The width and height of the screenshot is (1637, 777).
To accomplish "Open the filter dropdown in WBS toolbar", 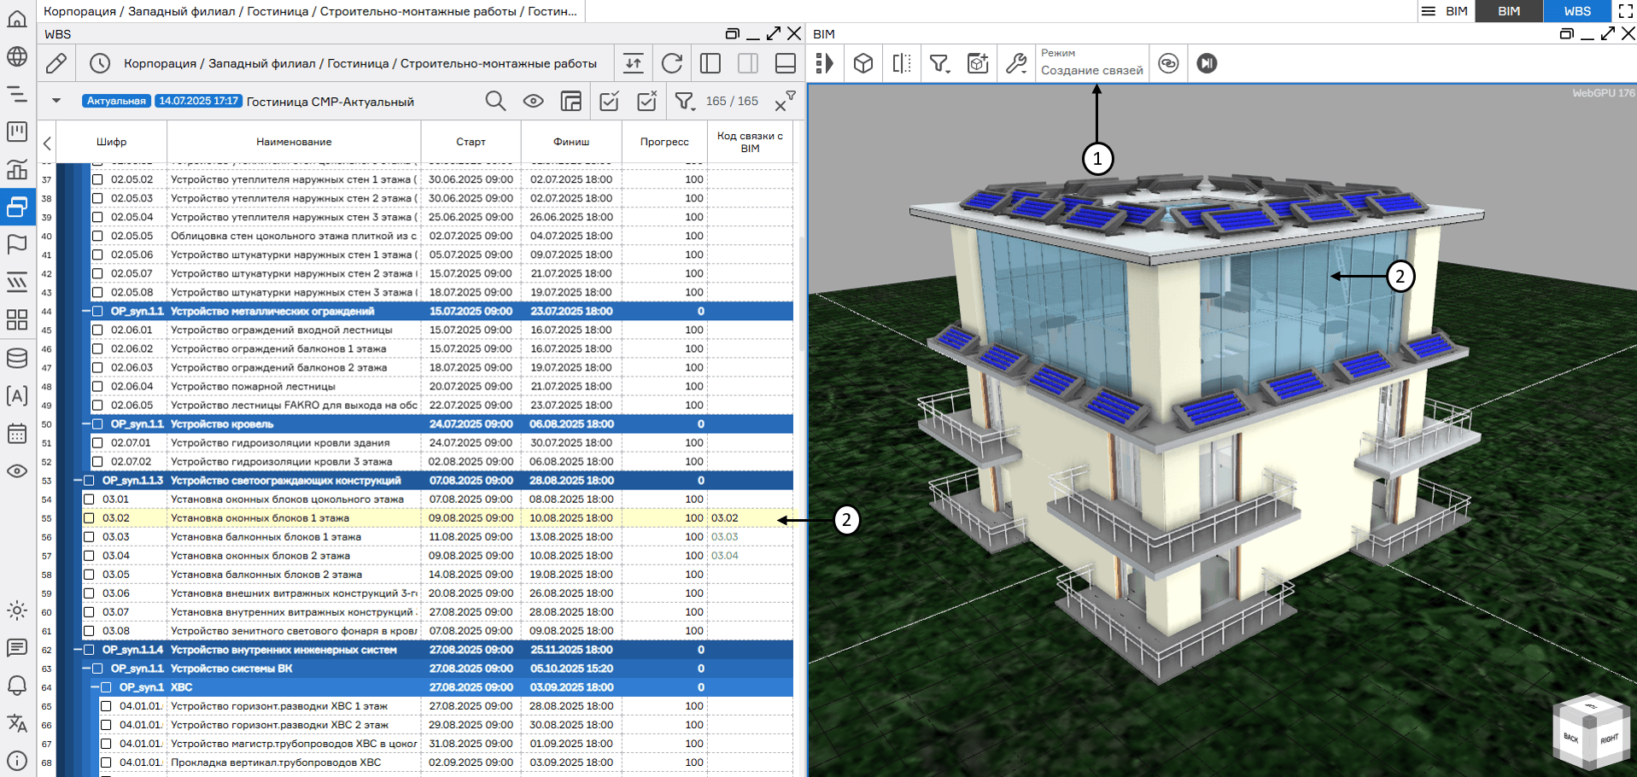I will [x=684, y=101].
